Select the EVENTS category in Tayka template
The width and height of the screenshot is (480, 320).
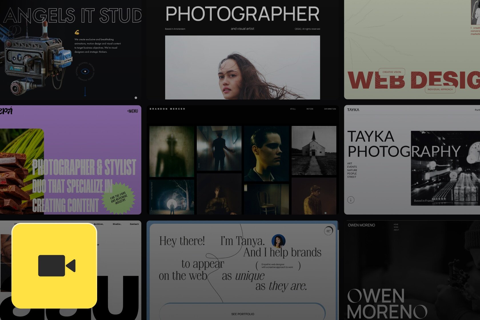pos(352,167)
